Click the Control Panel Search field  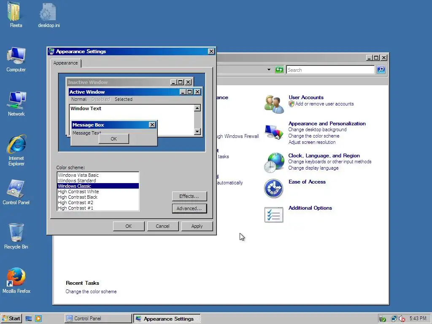[331, 70]
